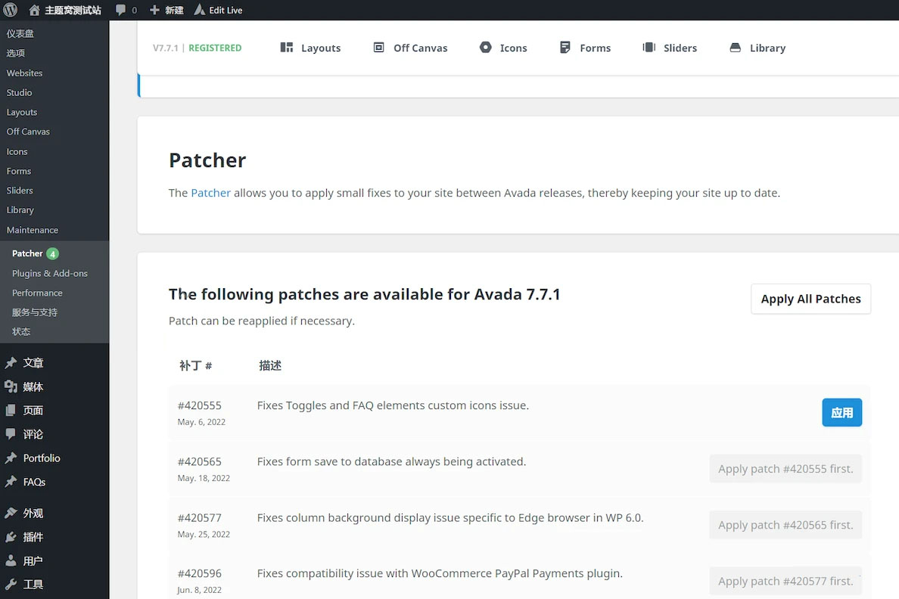The width and height of the screenshot is (899, 599).
Task: Click the user icon next to 用户
Action: [x=11, y=560]
